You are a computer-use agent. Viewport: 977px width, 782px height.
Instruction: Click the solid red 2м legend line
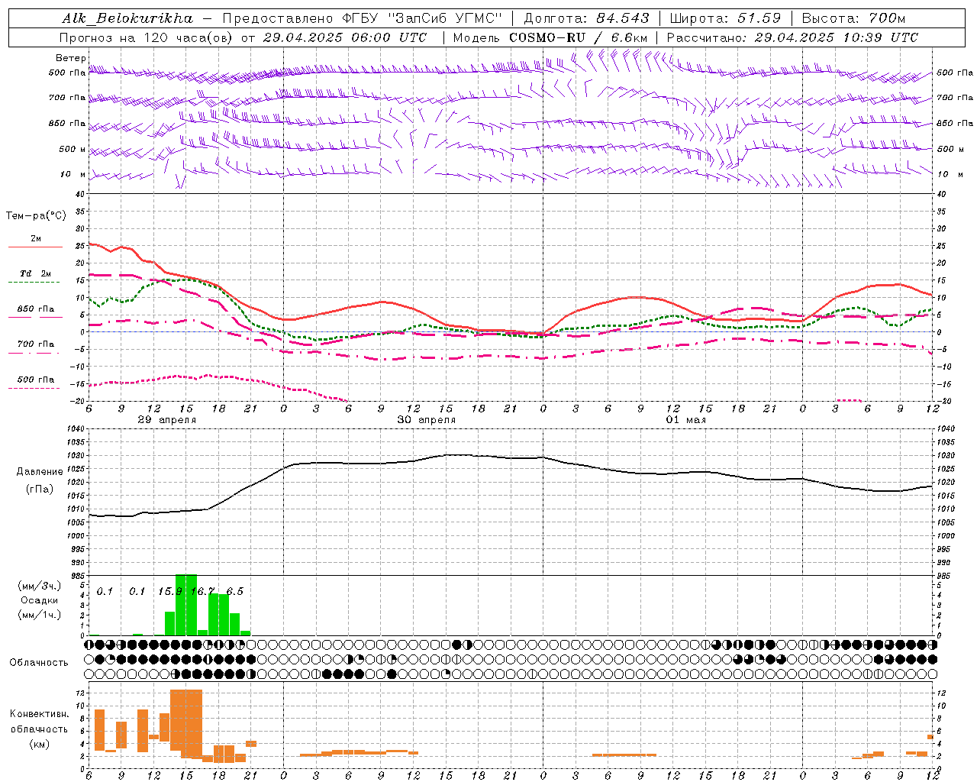pos(35,247)
